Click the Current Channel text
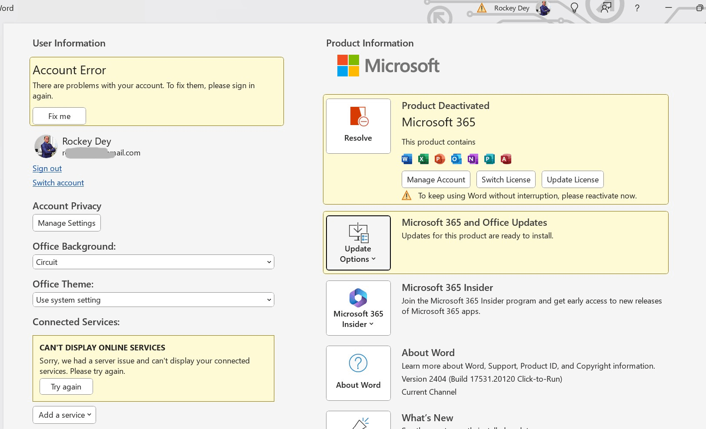The width and height of the screenshot is (706, 429). pos(429,392)
